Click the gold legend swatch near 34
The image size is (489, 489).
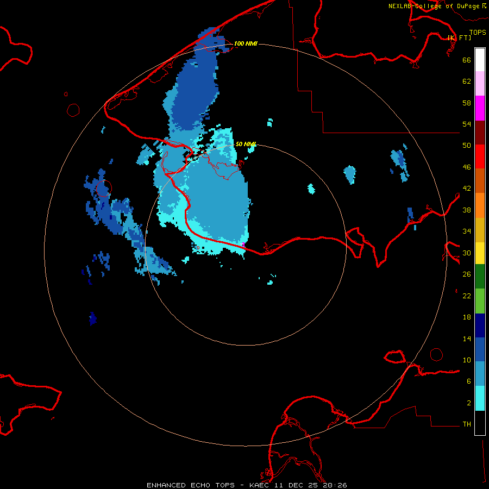pos(480,230)
